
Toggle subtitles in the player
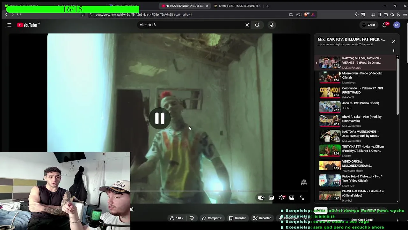(271, 198)
